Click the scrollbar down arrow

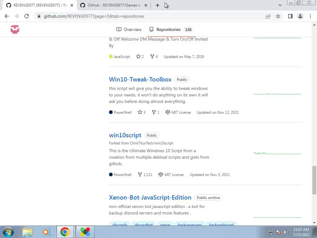tap(314, 223)
